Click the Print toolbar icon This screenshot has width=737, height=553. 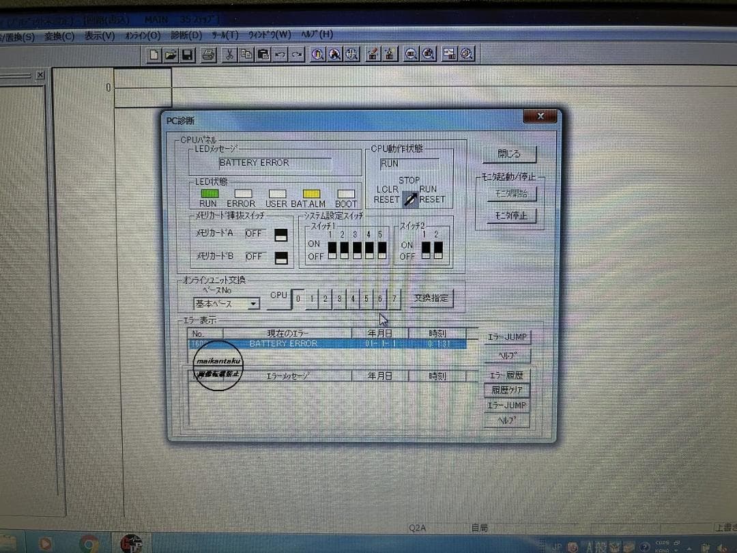point(209,55)
